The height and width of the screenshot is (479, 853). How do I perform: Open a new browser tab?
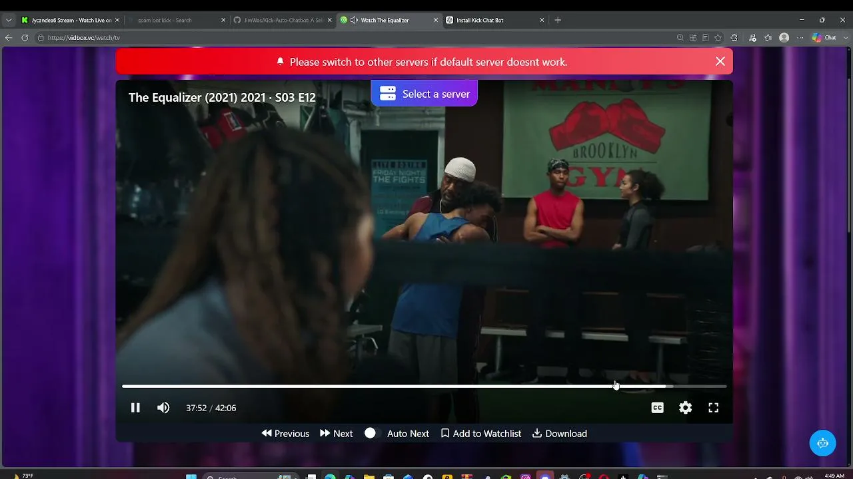click(558, 20)
